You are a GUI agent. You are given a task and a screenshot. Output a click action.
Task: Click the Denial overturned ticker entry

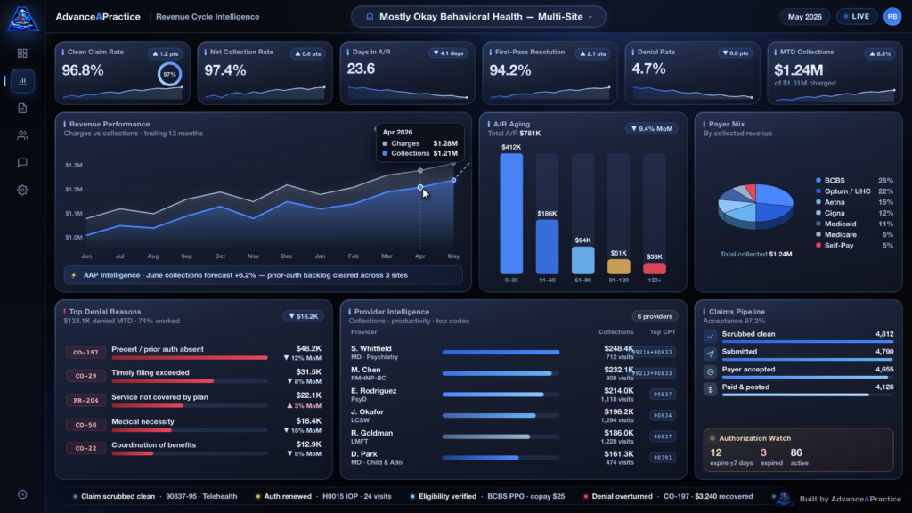[668, 497]
